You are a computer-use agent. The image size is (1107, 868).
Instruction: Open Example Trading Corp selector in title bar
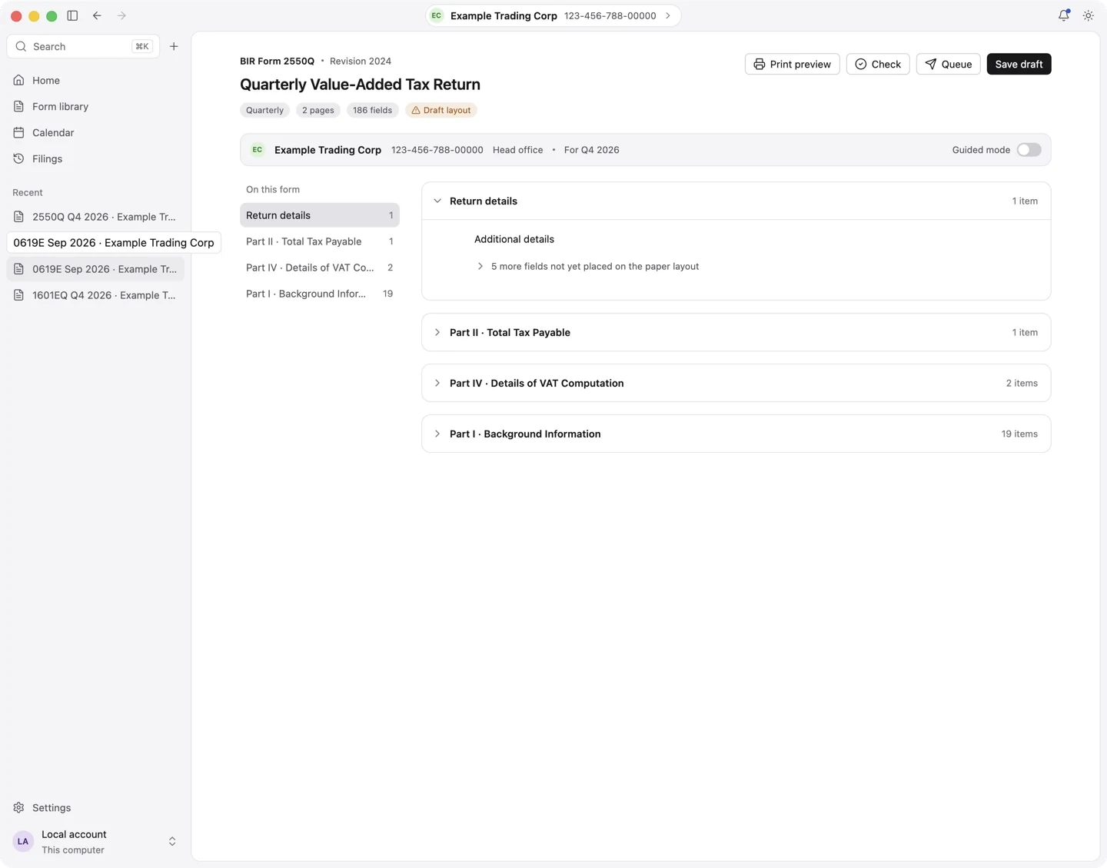pos(553,15)
